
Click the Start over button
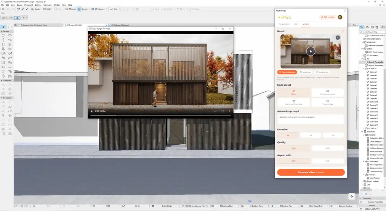305,72
